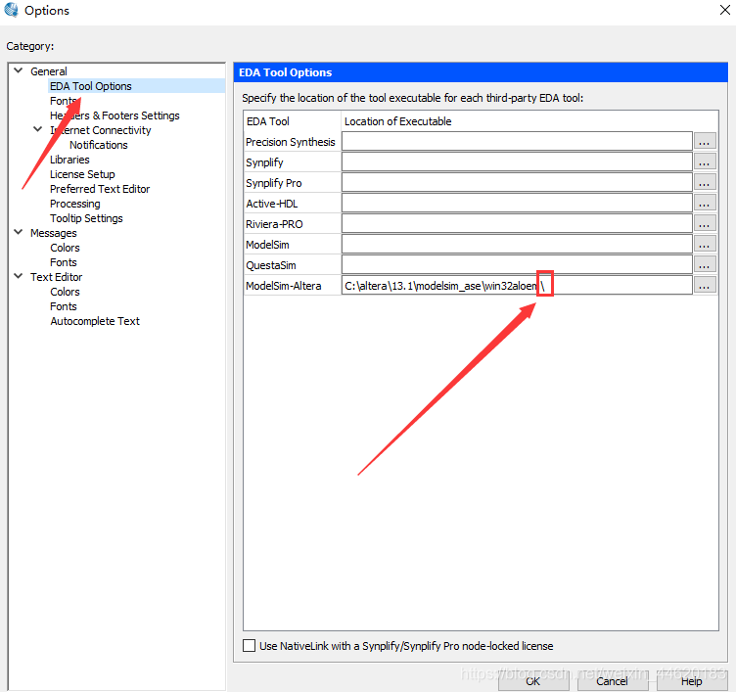Open Fonts under Messages
This screenshot has height=692, width=736.
point(64,262)
